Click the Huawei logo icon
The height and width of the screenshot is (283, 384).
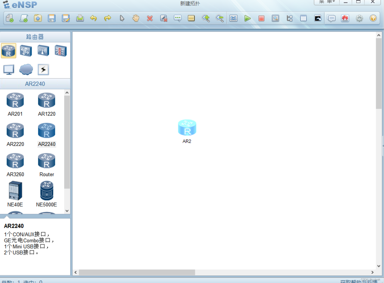(345, 18)
